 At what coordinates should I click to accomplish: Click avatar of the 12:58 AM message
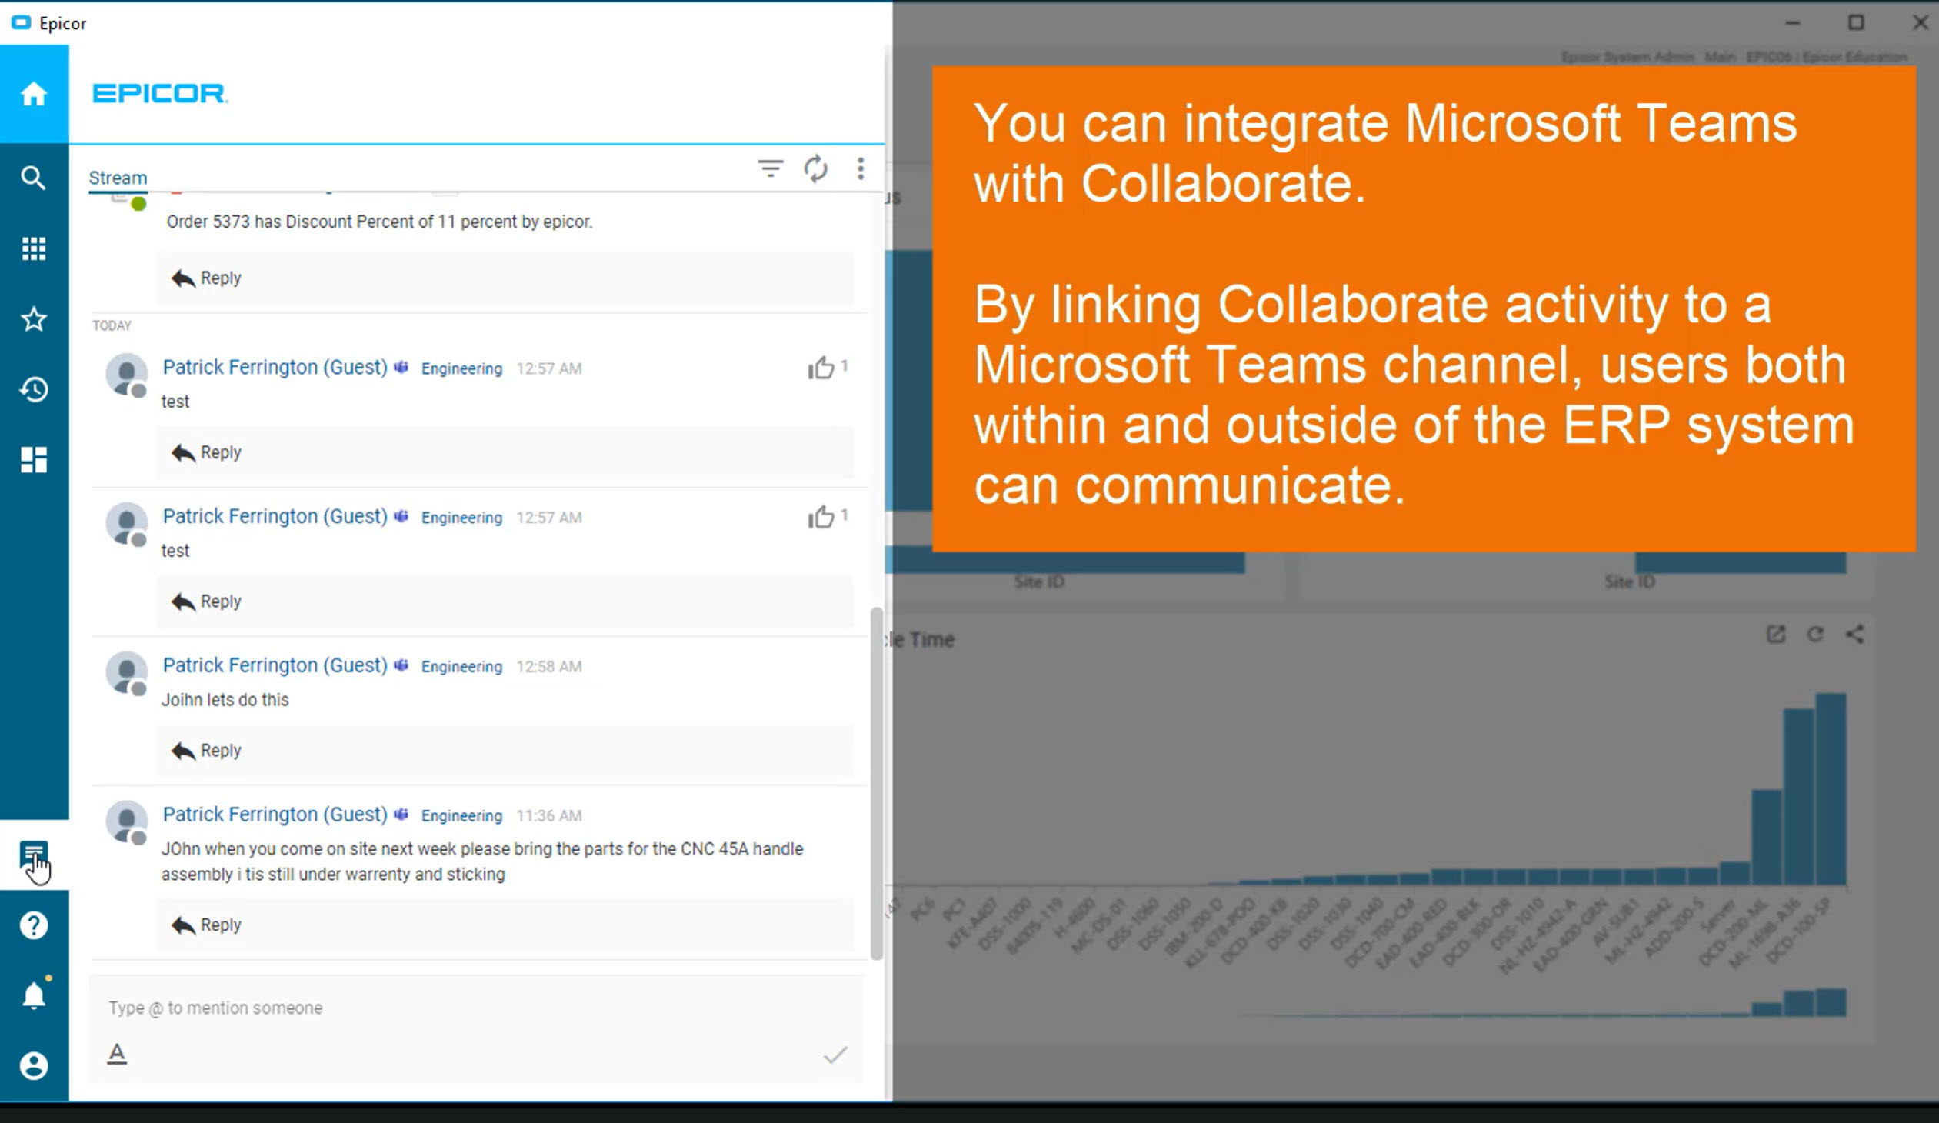[x=126, y=673]
